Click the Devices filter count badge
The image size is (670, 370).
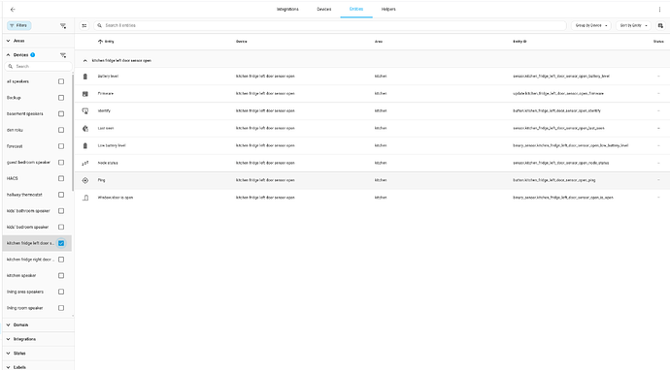32,55
